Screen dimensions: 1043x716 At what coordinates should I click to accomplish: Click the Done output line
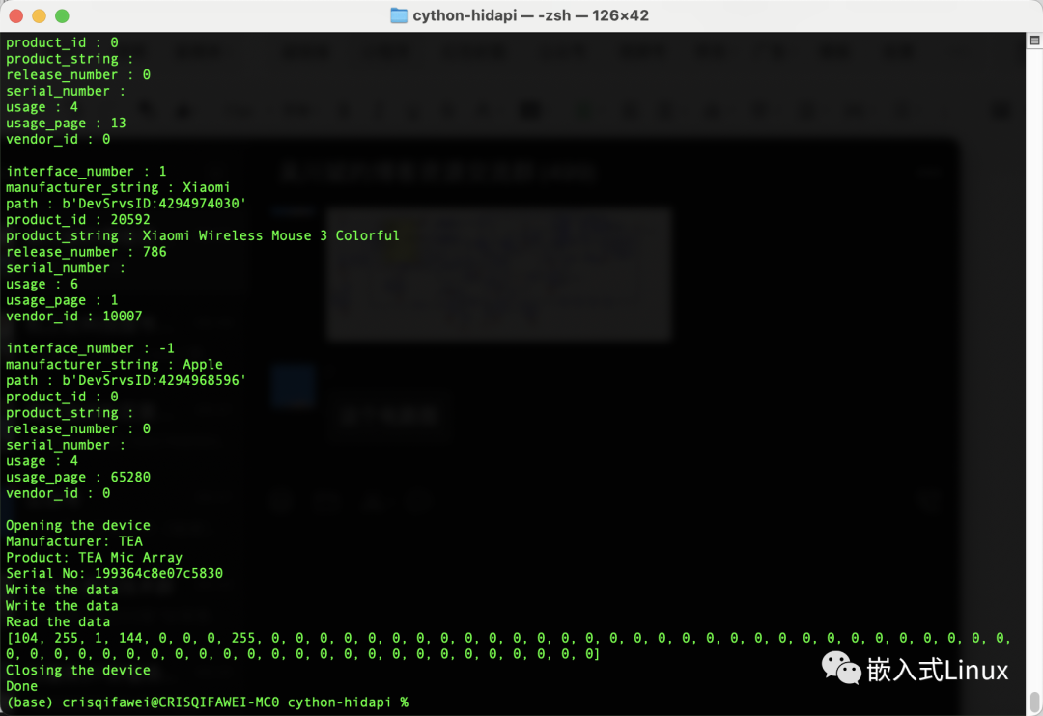click(22, 686)
